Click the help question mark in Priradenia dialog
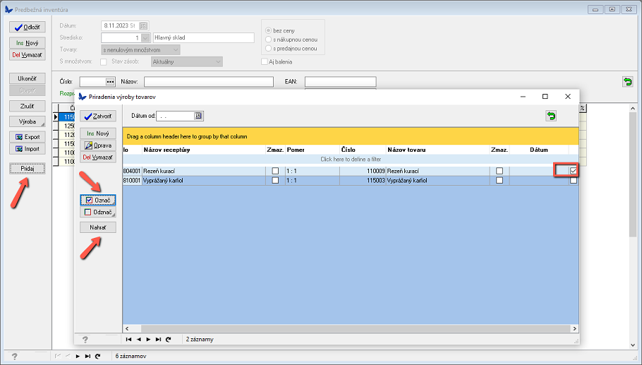The height and width of the screenshot is (365, 642). (85, 340)
